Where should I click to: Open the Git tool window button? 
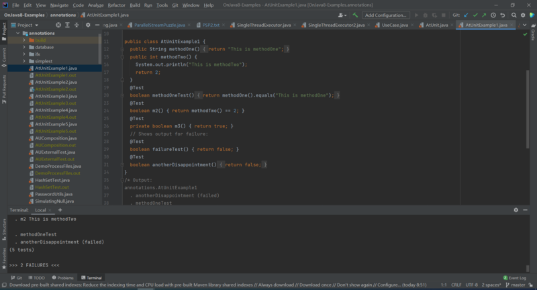click(16, 278)
